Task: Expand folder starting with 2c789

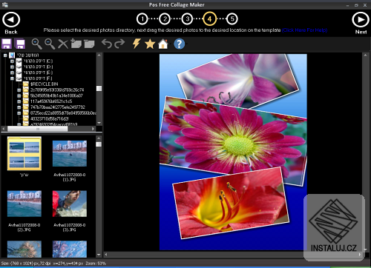Action: coord(19,90)
